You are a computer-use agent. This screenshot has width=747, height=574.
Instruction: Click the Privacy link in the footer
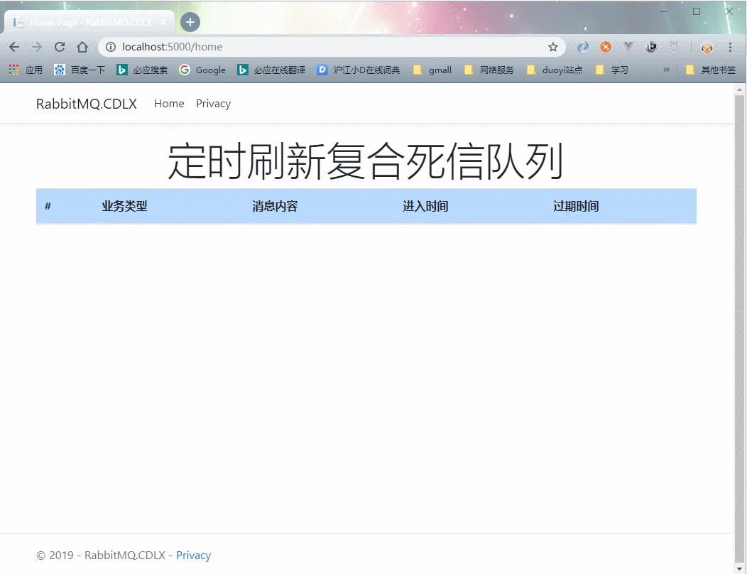coord(193,556)
